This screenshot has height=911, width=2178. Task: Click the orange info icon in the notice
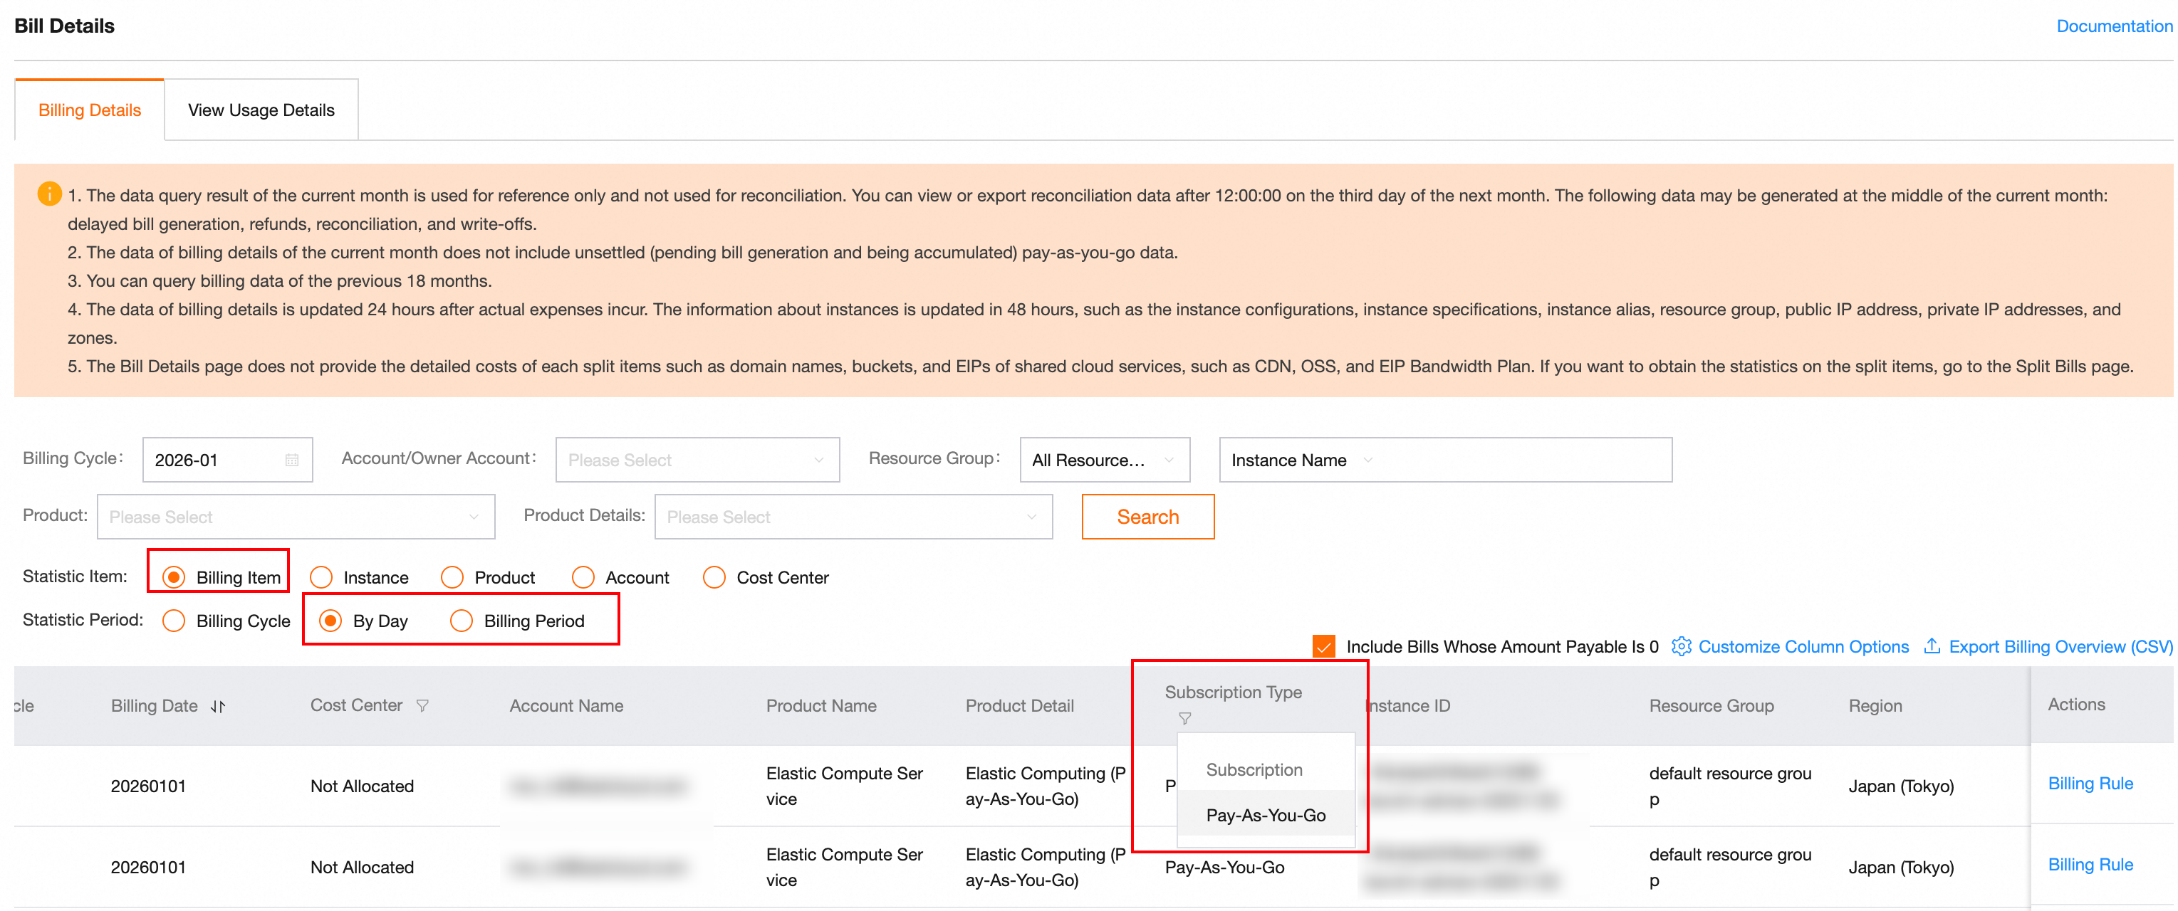point(49,194)
